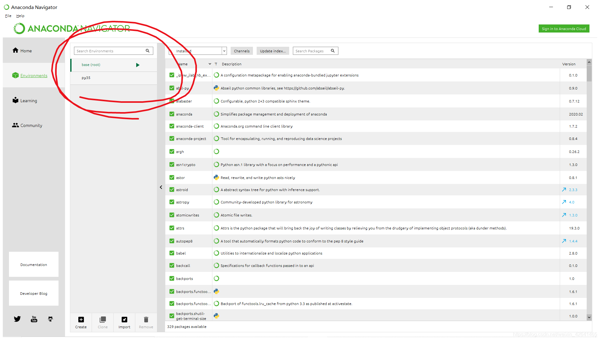Toggle the backports package checkbox

tap(172, 278)
